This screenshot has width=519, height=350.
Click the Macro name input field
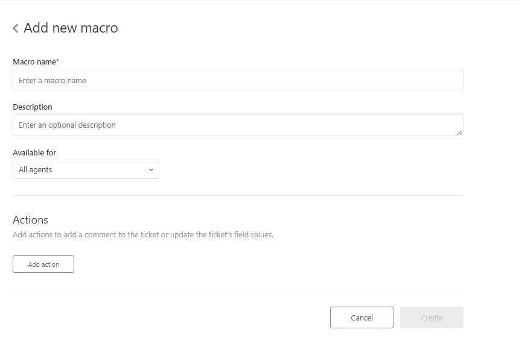coord(238,80)
